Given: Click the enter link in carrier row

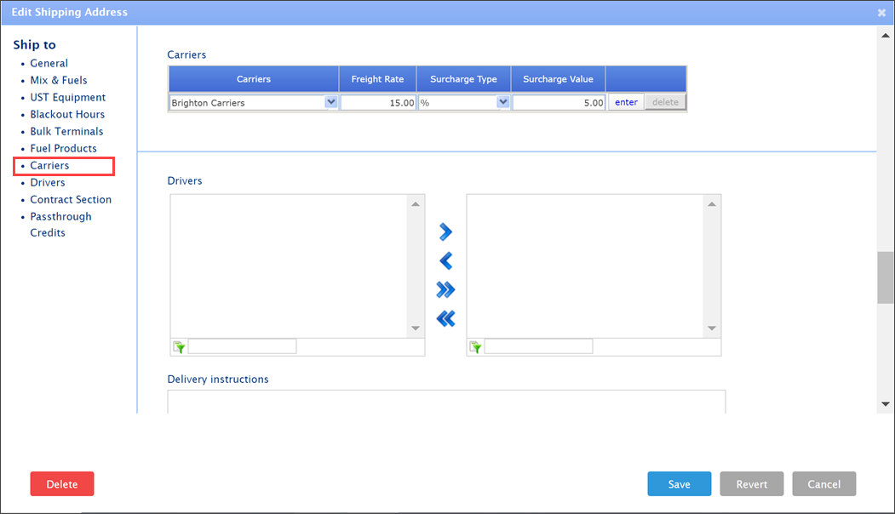Looking at the screenshot, I should pyautogui.click(x=626, y=102).
